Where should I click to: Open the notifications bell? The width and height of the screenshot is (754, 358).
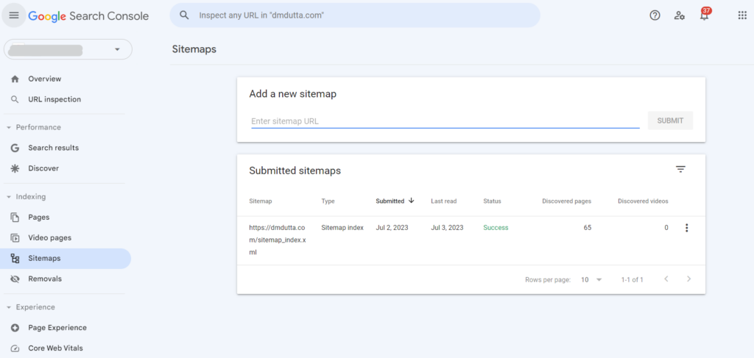click(x=705, y=15)
